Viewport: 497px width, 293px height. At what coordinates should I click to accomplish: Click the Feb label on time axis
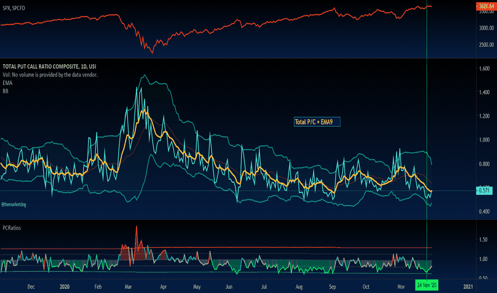coord(98,287)
